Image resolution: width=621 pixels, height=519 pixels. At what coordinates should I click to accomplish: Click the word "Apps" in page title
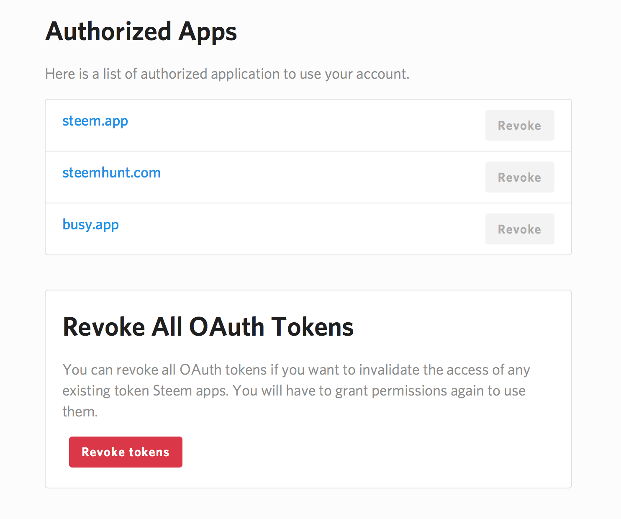click(x=208, y=32)
